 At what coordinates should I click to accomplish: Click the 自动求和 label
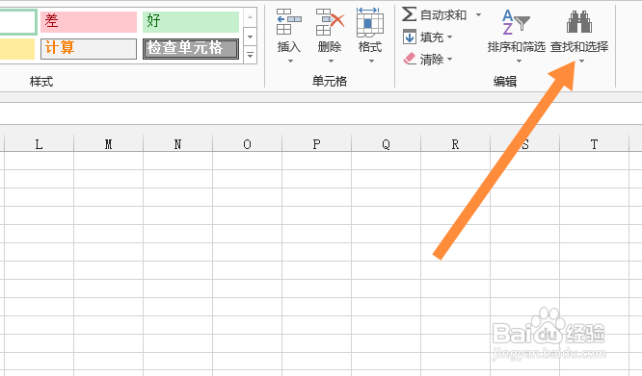click(443, 15)
